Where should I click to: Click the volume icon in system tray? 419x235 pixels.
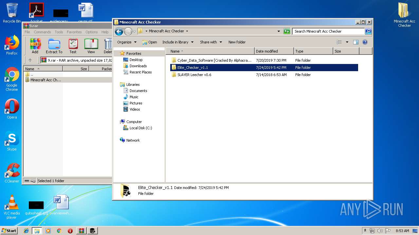[x=380, y=231]
